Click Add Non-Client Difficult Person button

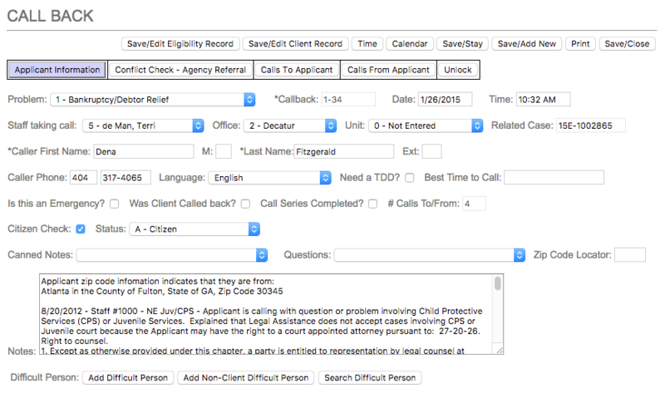[x=246, y=378]
